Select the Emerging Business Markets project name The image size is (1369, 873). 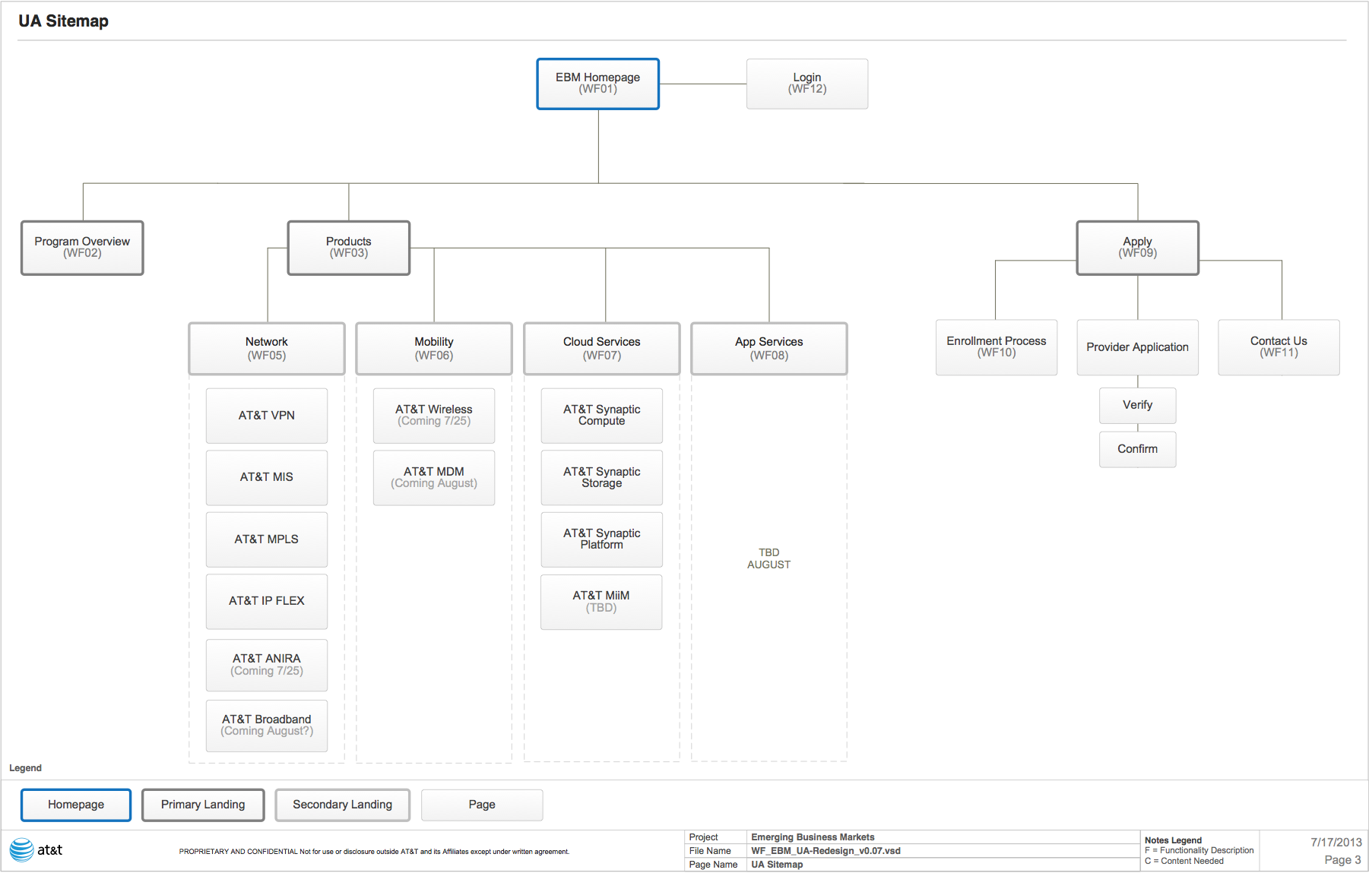pyautogui.click(x=813, y=837)
